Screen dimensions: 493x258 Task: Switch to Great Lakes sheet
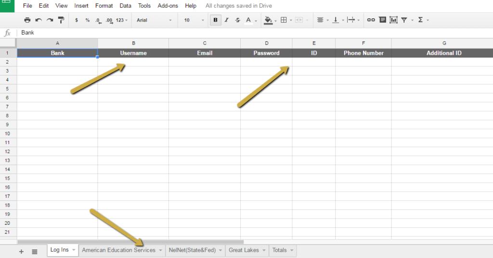point(244,250)
